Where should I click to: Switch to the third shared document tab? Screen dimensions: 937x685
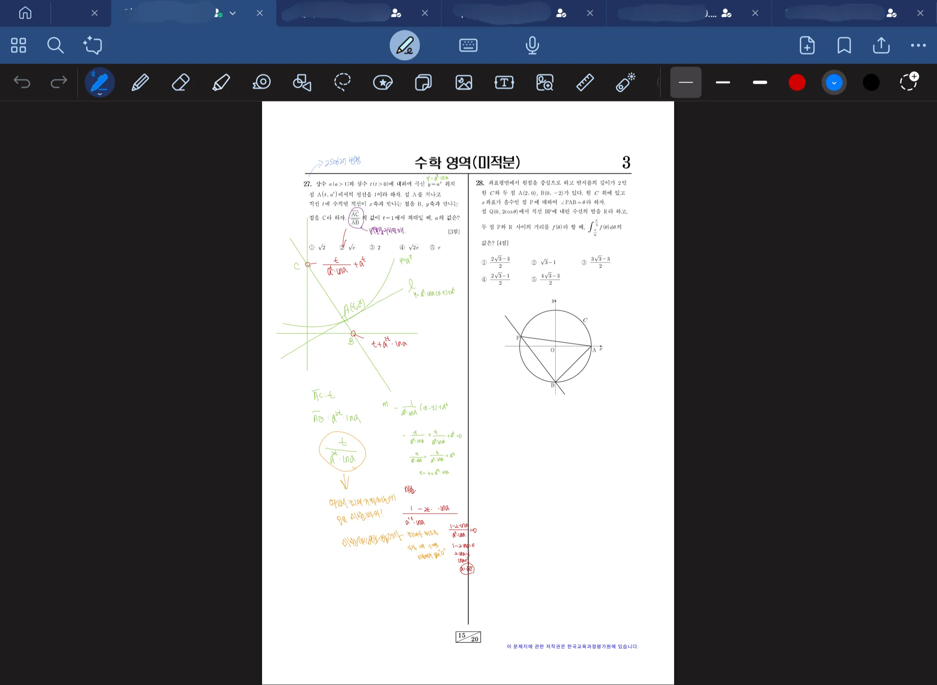[x=524, y=13]
